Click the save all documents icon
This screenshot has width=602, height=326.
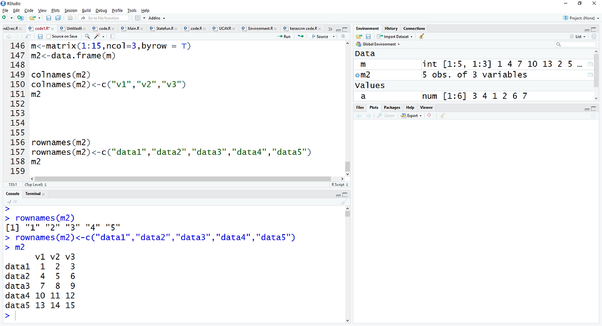[58, 18]
